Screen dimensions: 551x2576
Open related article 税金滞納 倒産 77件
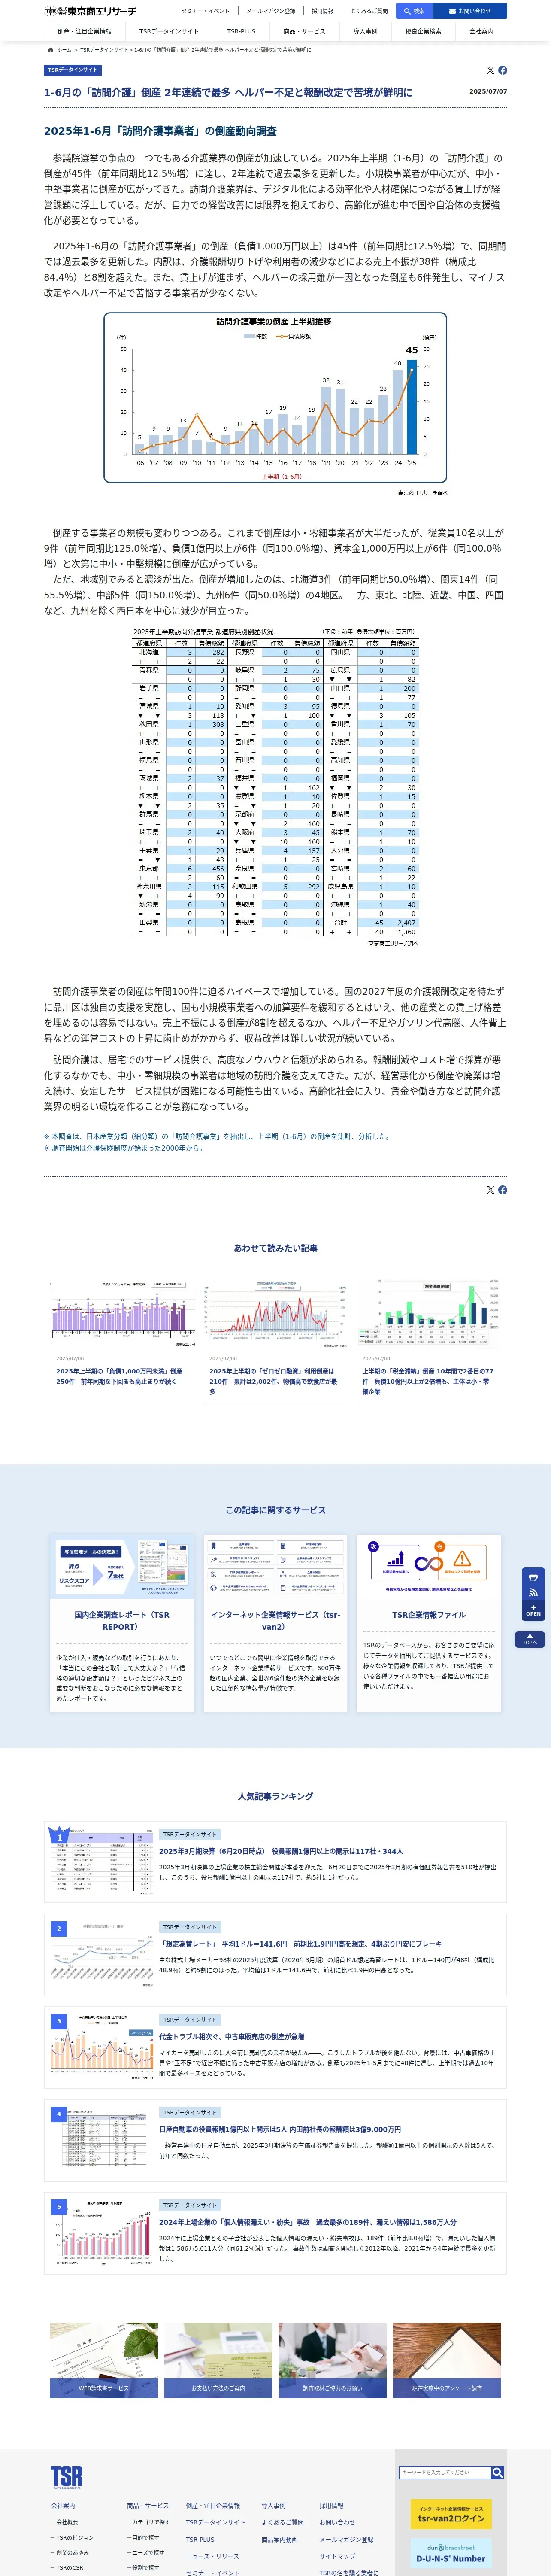click(428, 1340)
